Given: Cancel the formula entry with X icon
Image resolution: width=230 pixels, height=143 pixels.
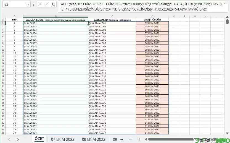Looking at the screenshot, I should pyautogui.click(x=40, y=4).
